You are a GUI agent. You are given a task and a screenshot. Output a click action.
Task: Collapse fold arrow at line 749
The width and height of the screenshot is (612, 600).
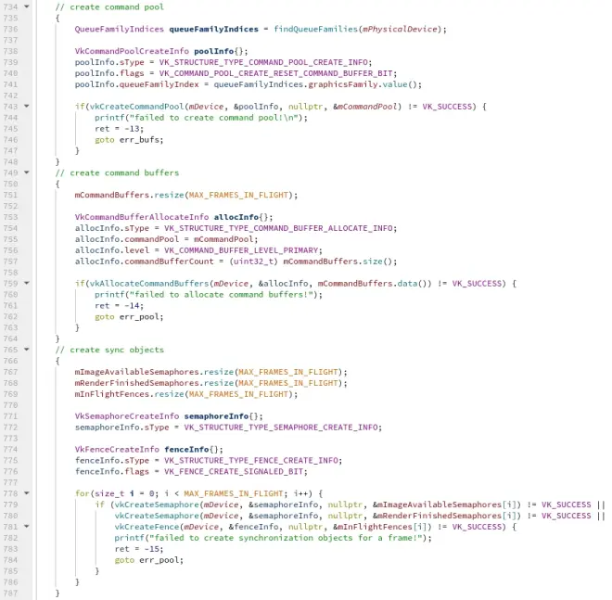(27, 172)
